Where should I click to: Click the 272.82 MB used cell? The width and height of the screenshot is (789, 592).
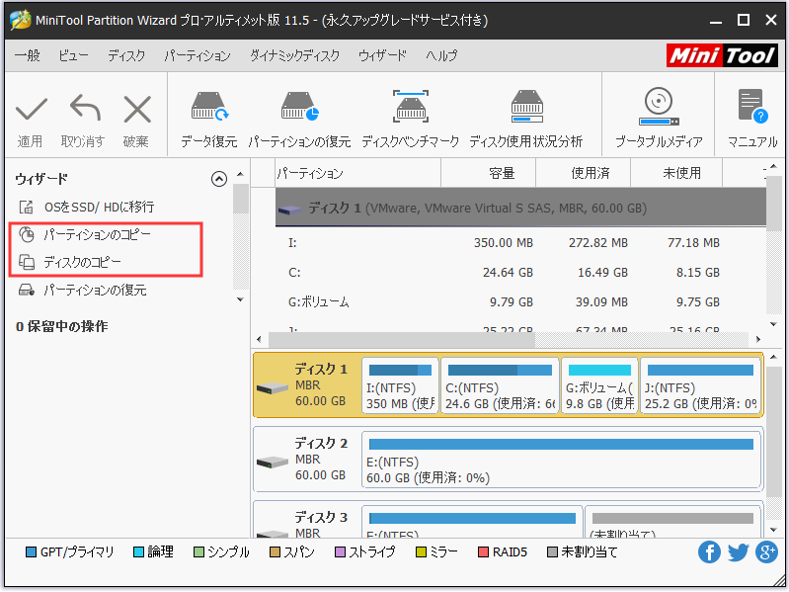(598, 243)
